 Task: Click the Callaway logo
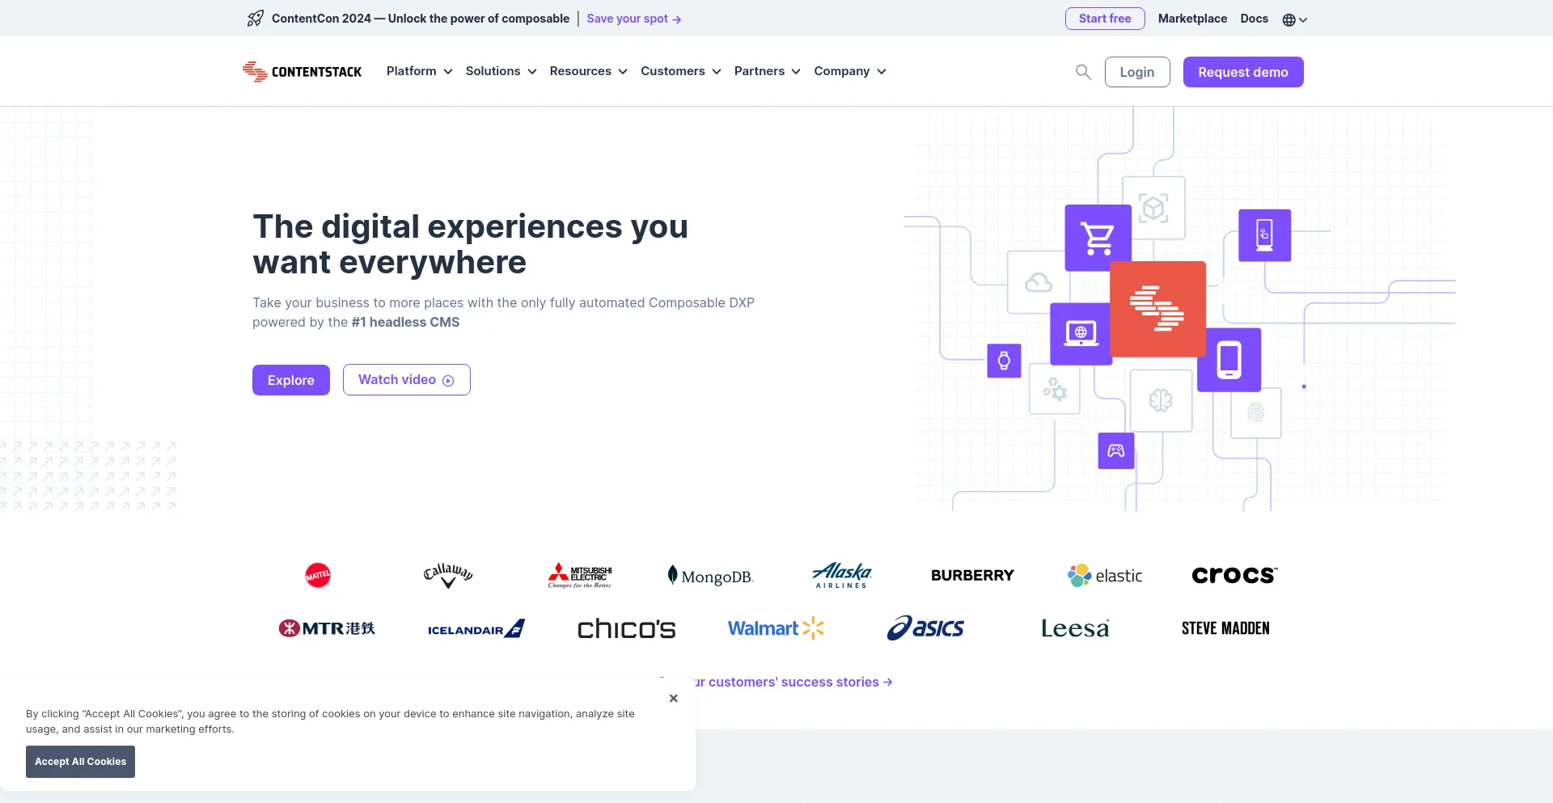448,575
